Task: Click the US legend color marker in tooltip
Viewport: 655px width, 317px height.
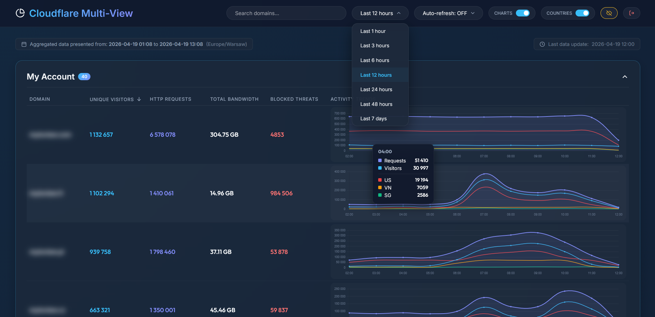Action: click(379, 180)
